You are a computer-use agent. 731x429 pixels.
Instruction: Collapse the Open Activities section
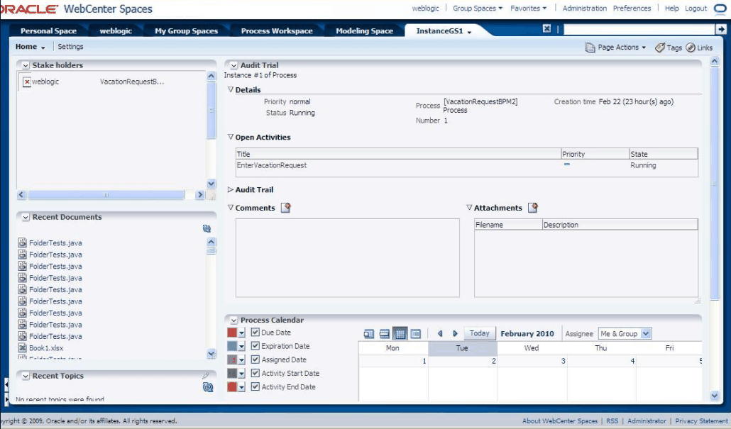click(x=231, y=137)
